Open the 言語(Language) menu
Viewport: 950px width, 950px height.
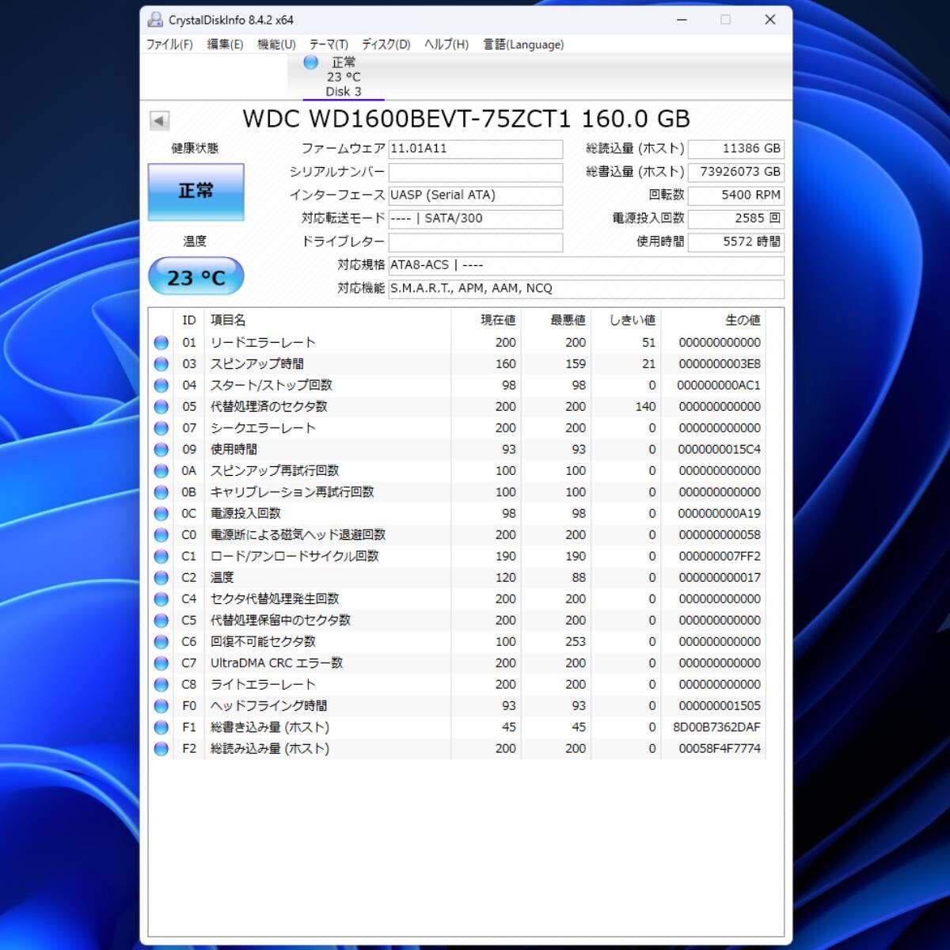click(x=523, y=44)
